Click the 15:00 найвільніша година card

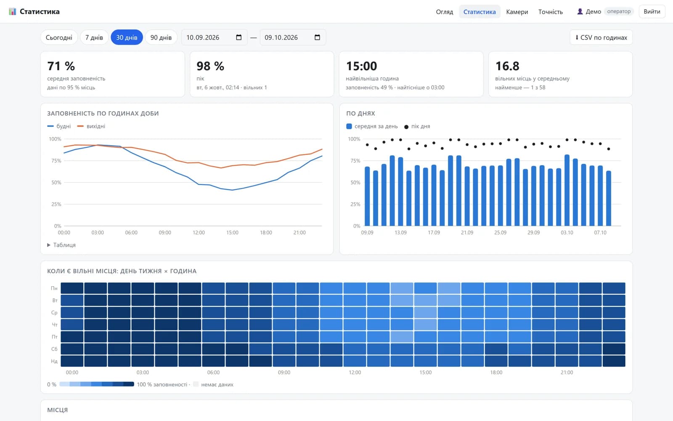click(x=411, y=74)
